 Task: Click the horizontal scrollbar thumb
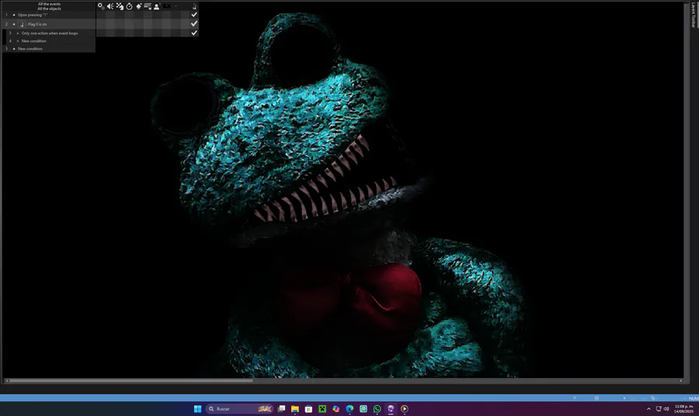[131, 381]
